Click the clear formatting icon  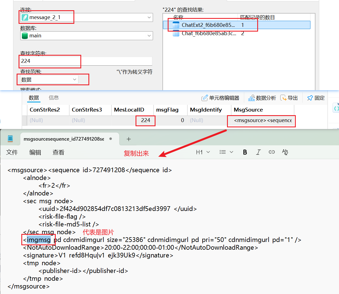[x=285, y=152]
